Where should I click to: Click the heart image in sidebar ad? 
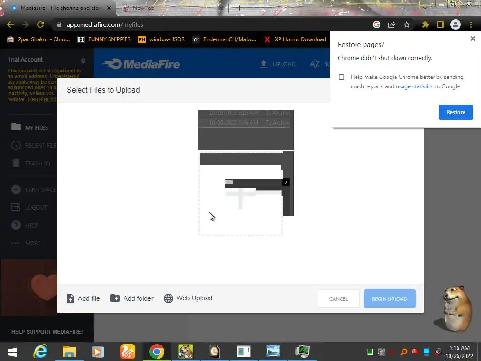(45, 287)
